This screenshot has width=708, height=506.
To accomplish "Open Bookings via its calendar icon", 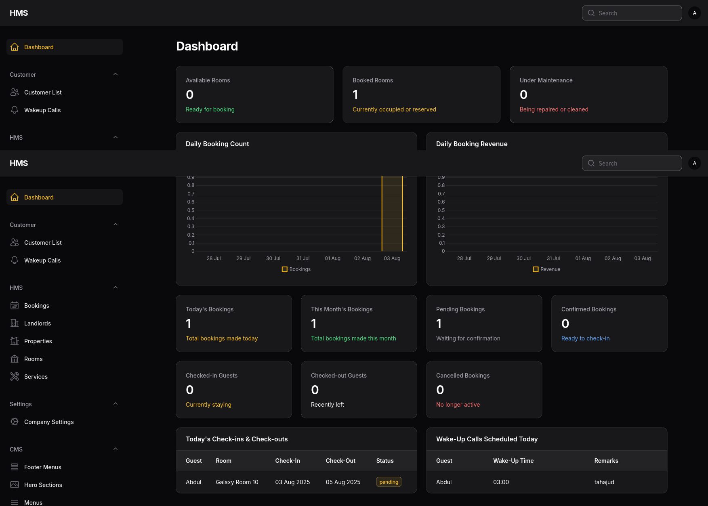I will 15,306.
